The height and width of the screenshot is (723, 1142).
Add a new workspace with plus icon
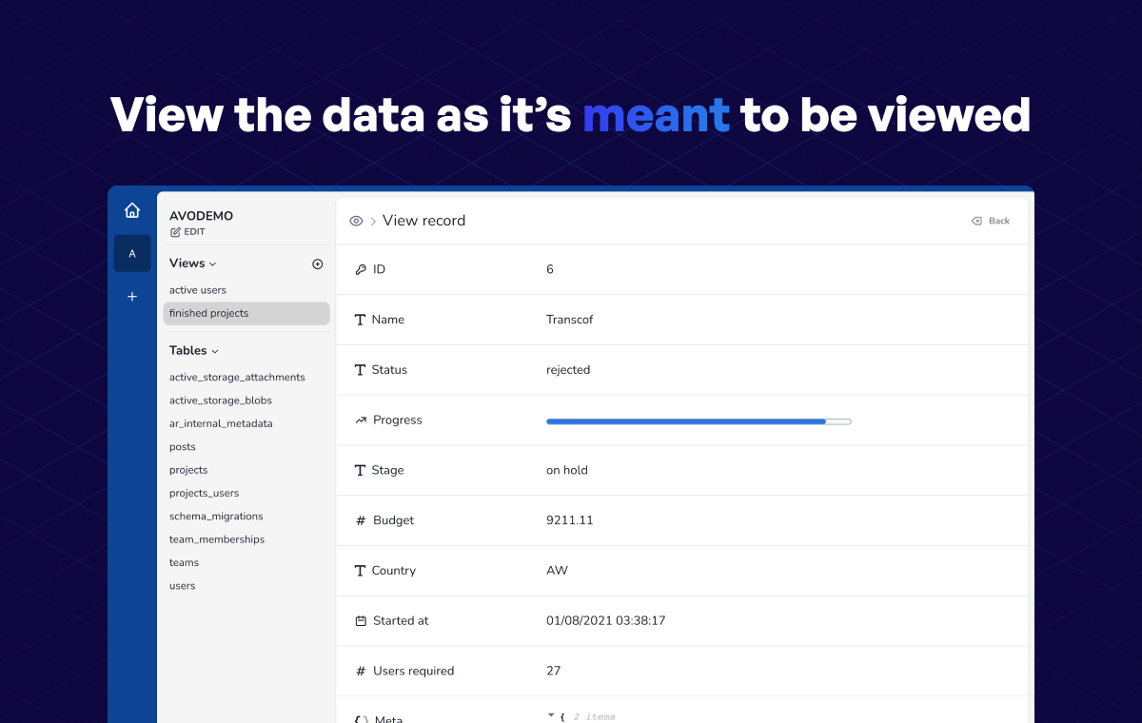[x=132, y=297]
